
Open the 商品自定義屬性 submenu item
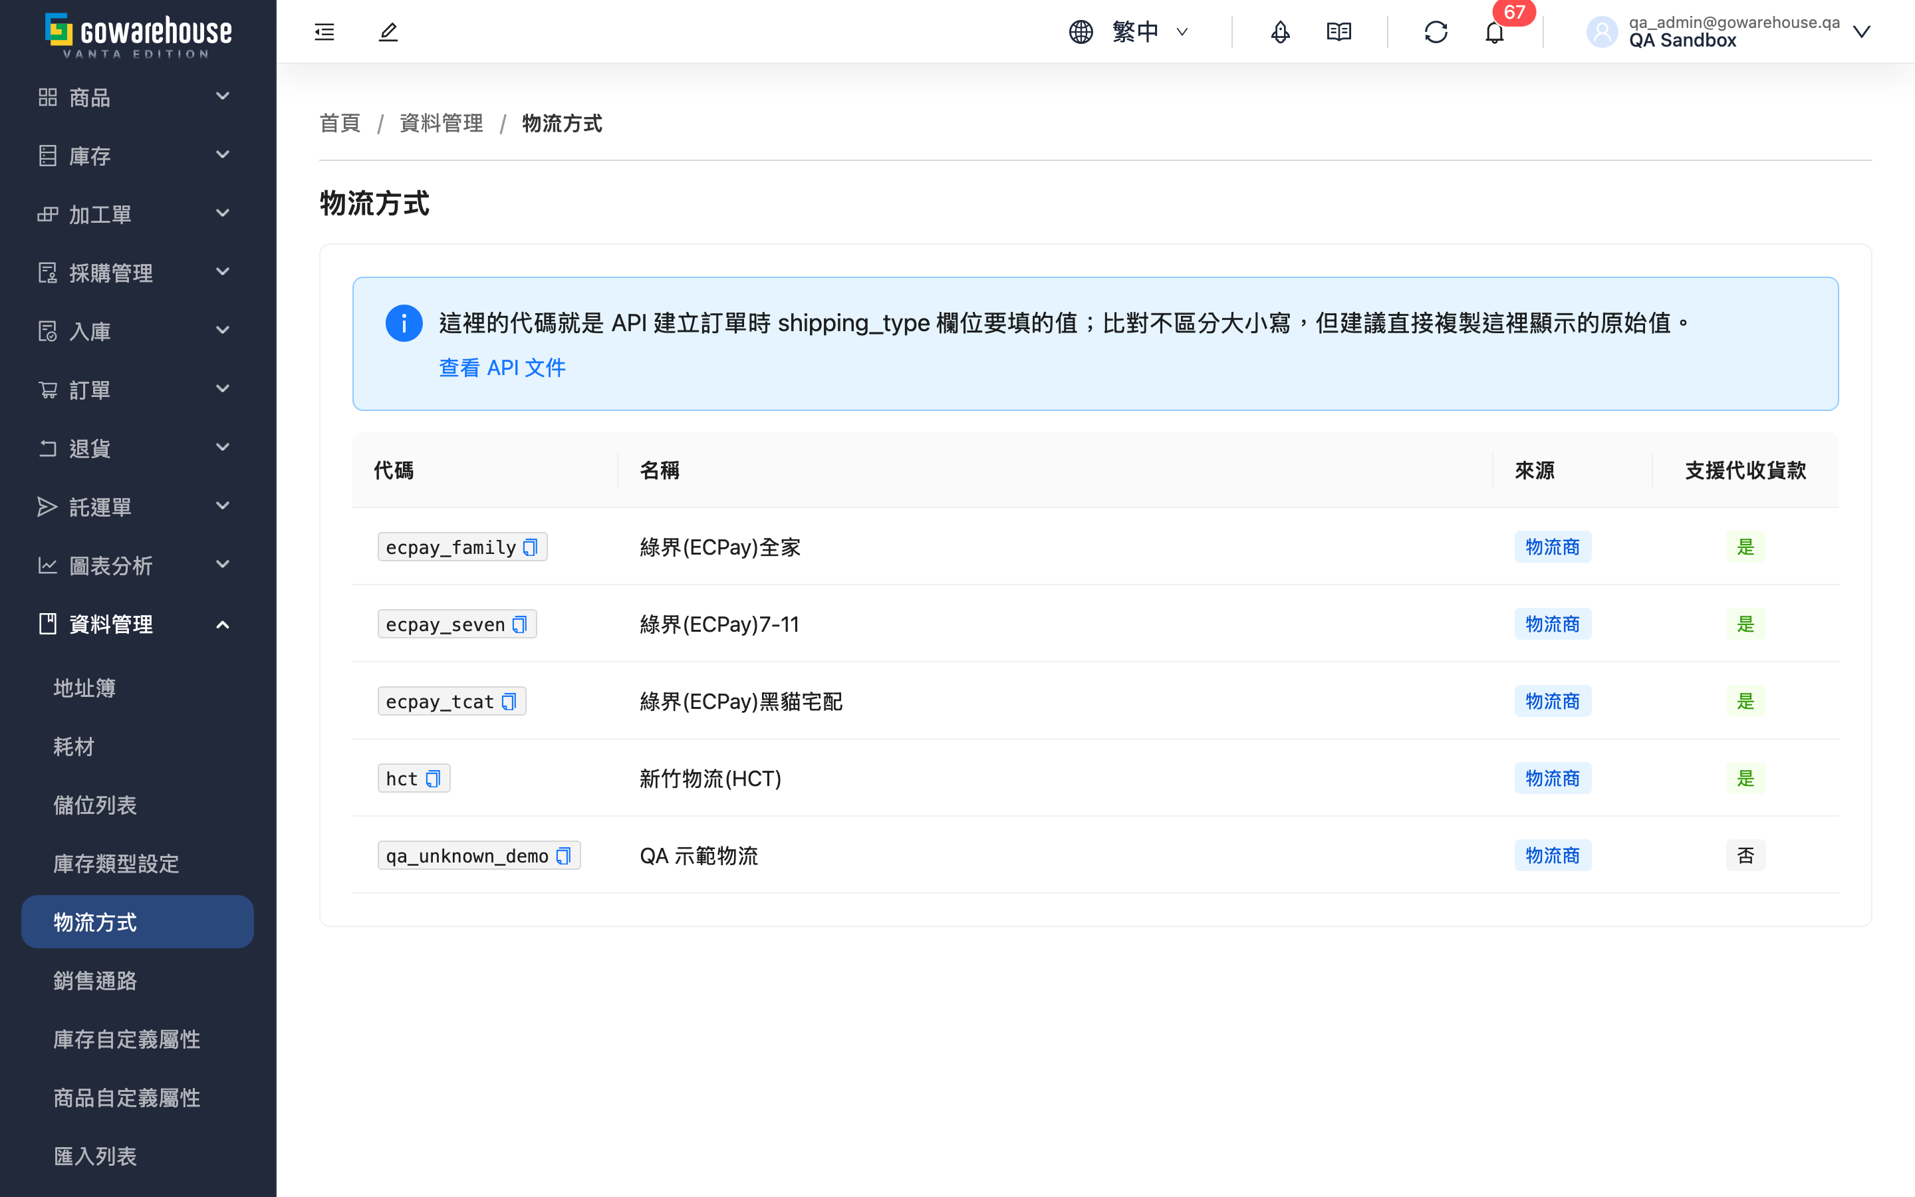click(138, 1098)
